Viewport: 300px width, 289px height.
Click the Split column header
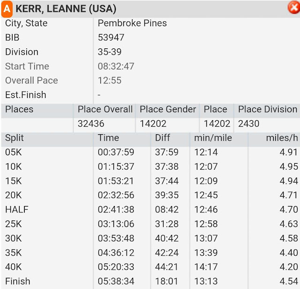[15, 138]
